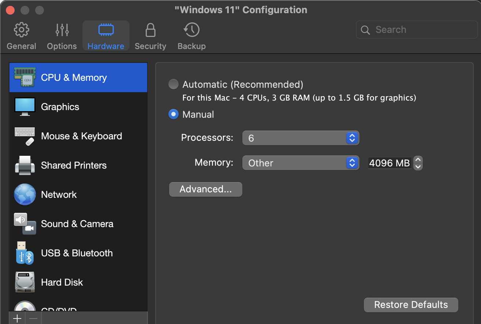The image size is (481, 324).
Task: Switch to the Hardware tab
Action: tap(106, 36)
